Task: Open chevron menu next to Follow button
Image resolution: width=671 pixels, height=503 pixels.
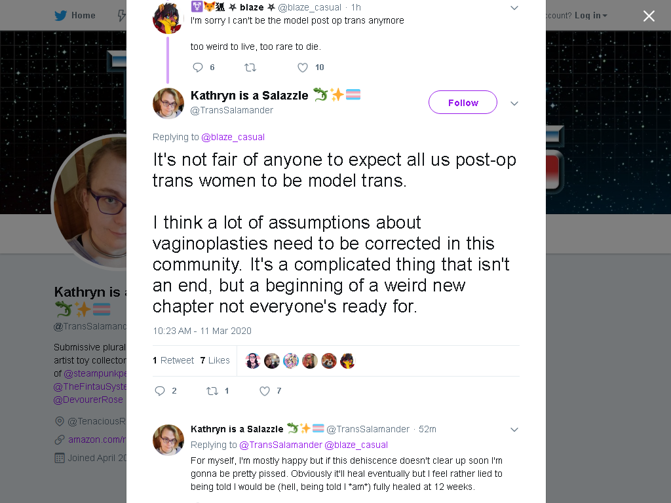Action: [514, 103]
